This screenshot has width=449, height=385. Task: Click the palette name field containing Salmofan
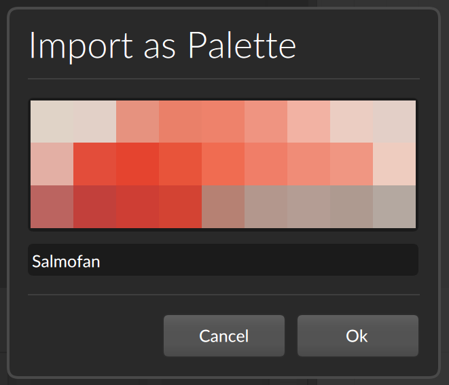pyautogui.click(x=223, y=261)
